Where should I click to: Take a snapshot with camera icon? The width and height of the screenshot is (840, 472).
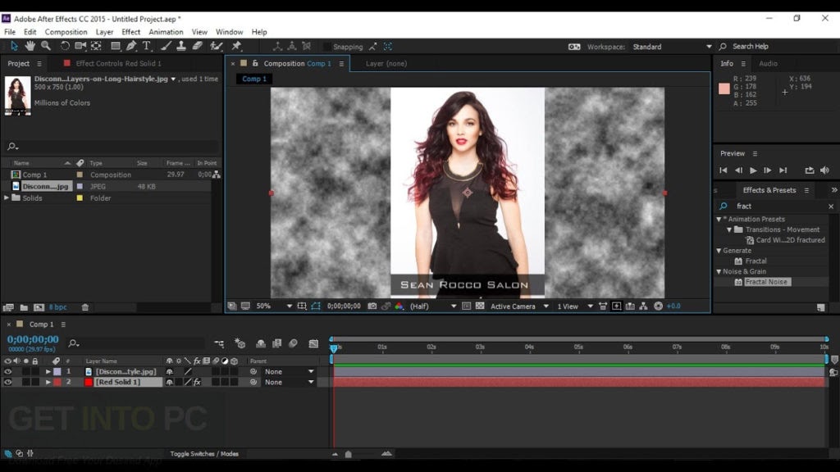[372, 306]
